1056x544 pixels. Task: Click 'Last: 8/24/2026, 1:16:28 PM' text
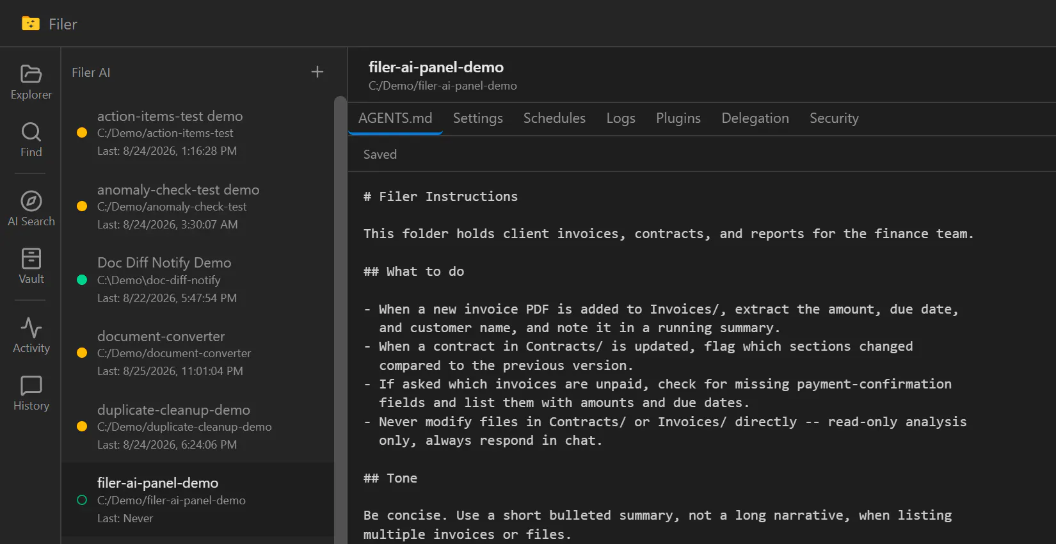coord(167,151)
